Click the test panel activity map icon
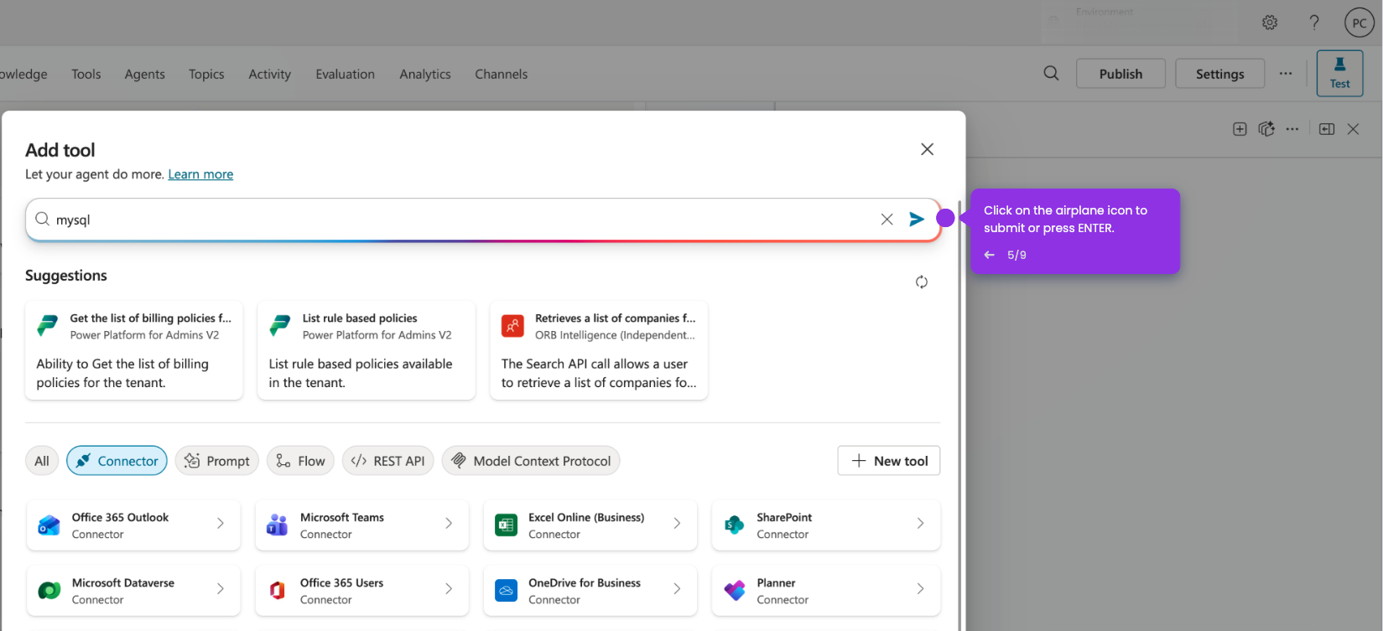 point(1266,129)
